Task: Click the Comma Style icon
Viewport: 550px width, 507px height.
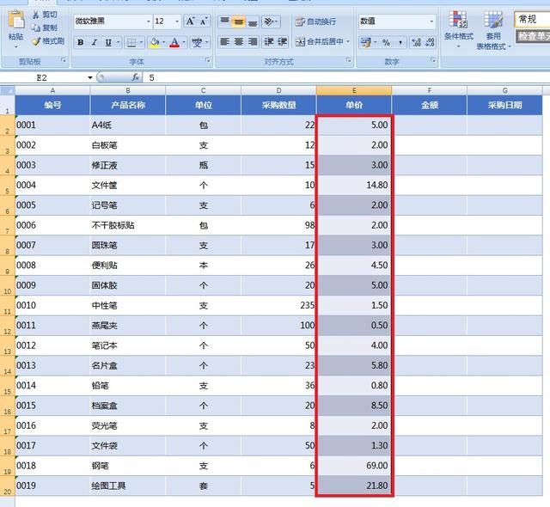Action: coord(400,42)
